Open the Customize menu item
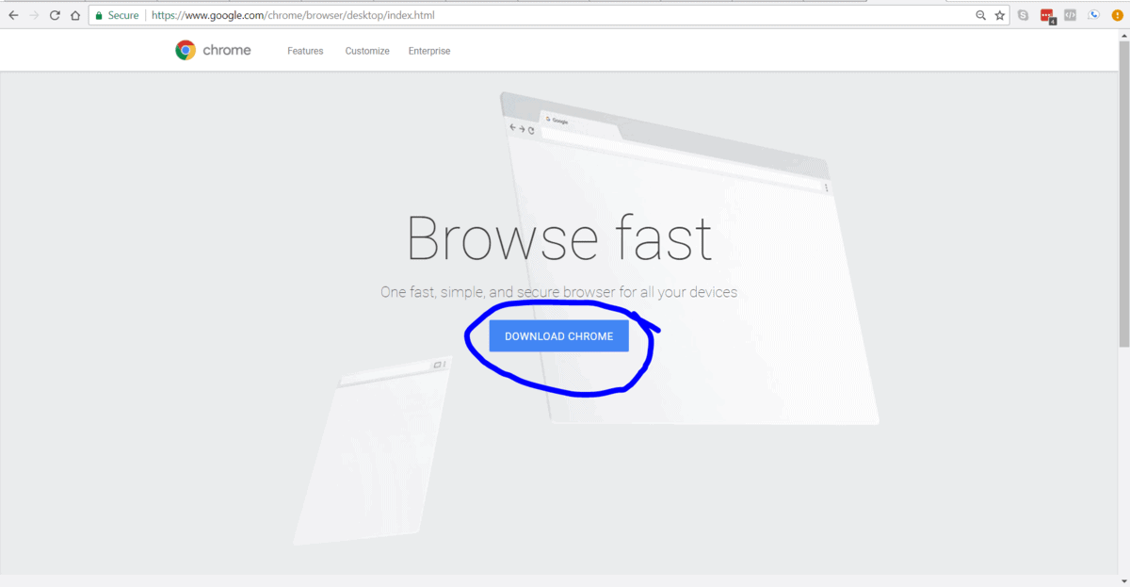 [x=367, y=51]
